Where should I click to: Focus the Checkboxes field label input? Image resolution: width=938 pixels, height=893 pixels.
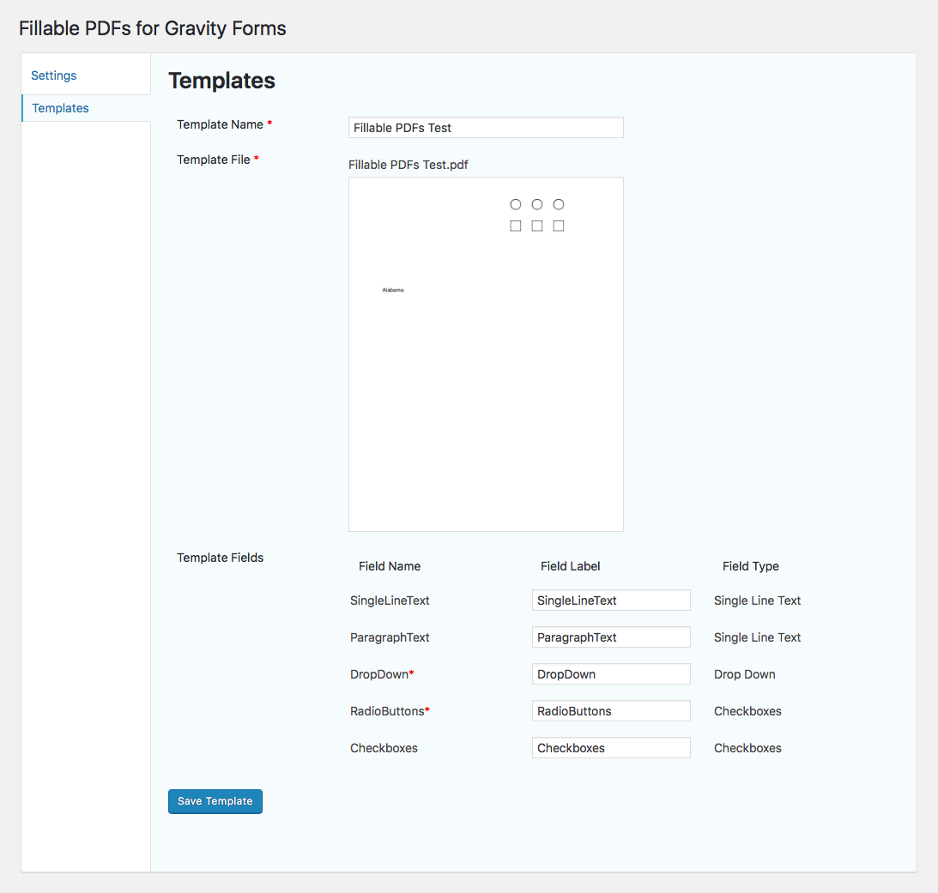point(611,748)
